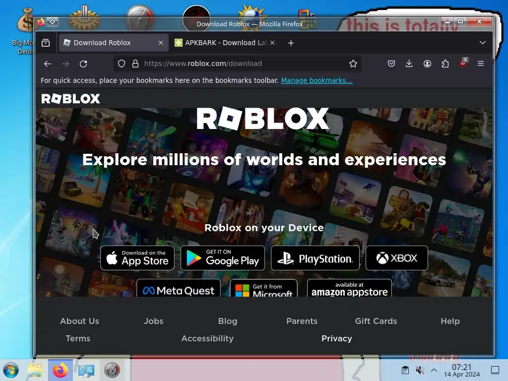The width and height of the screenshot is (508, 381).
Task: Open Firefox View from the tab bar
Action: click(x=46, y=43)
